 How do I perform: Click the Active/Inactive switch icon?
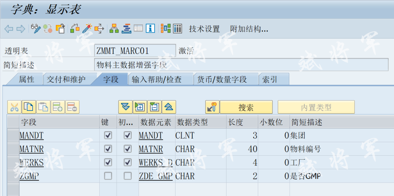(x=48, y=28)
